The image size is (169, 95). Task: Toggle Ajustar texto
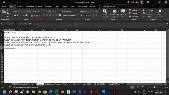(65, 11)
